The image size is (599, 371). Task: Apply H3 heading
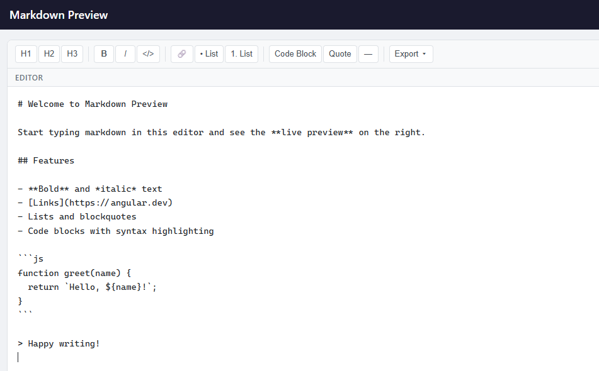[72, 53]
